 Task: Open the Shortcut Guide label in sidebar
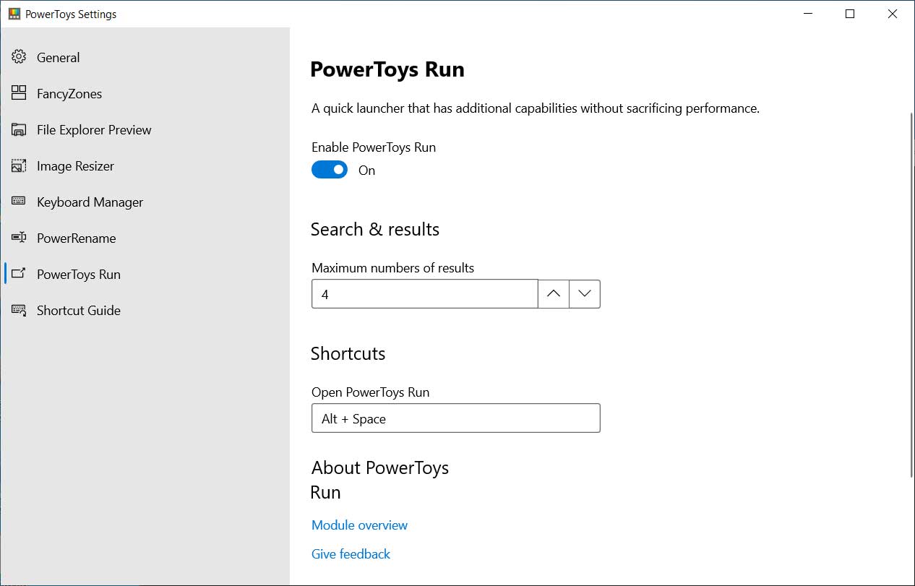click(x=79, y=311)
